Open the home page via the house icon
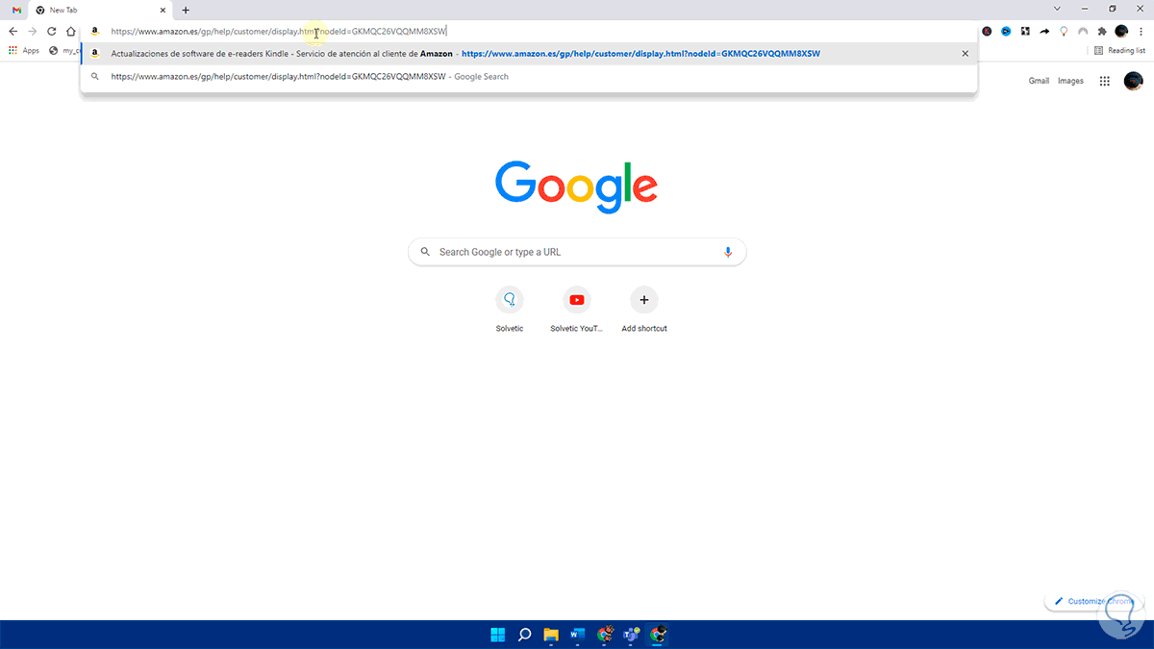This screenshot has width=1154, height=649. tap(70, 31)
